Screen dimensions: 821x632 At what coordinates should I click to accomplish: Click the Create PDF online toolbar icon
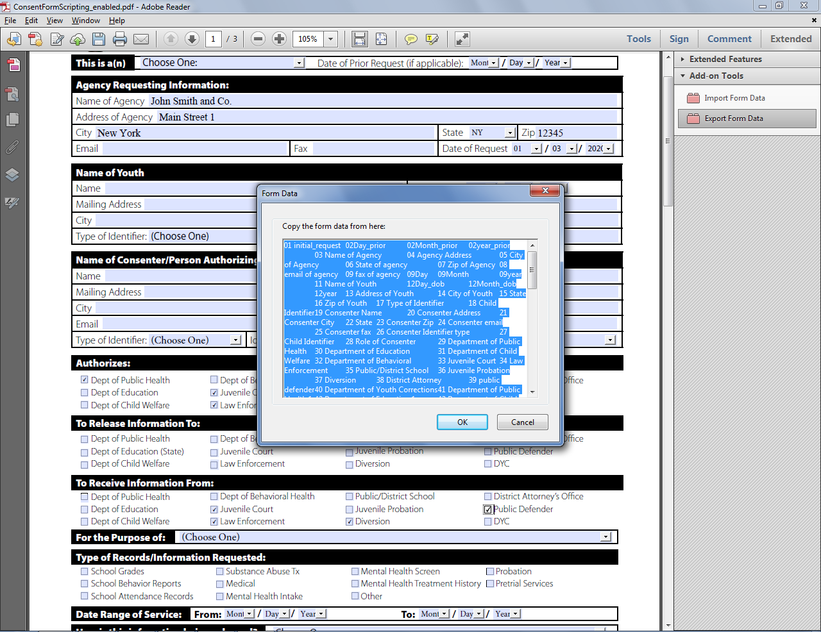point(13,39)
